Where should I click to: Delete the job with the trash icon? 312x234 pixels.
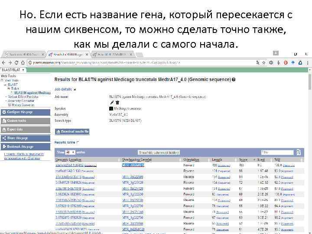click(117, 102)
